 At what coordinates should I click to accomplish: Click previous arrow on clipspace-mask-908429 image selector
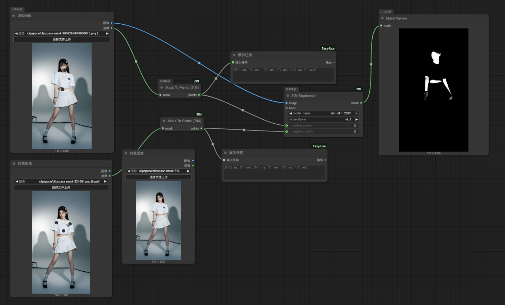tap(16, 33)
